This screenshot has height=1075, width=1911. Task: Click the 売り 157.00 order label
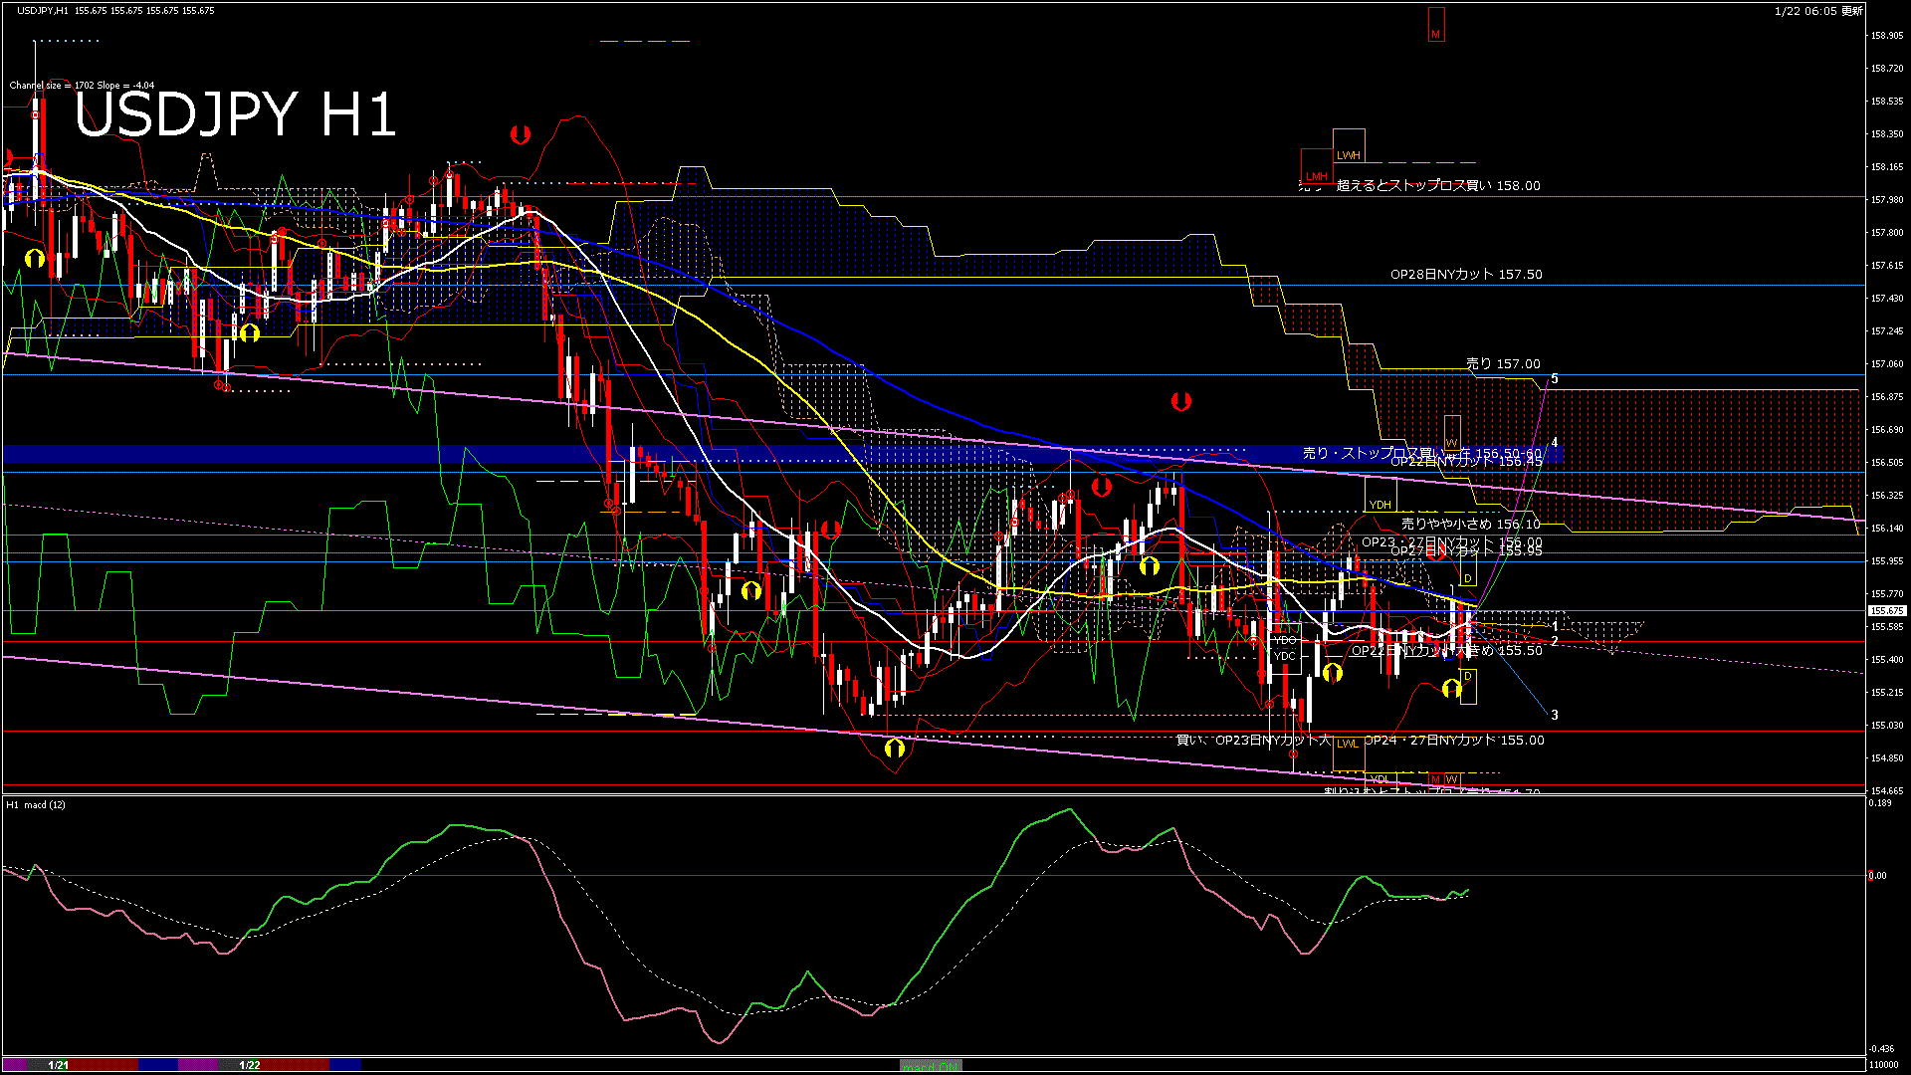point(1503,364)
